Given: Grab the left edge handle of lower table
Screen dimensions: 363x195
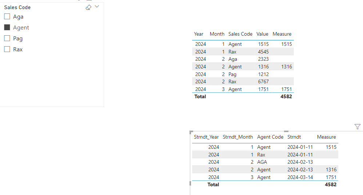Looking at the screenshot, I should (190, 183).
